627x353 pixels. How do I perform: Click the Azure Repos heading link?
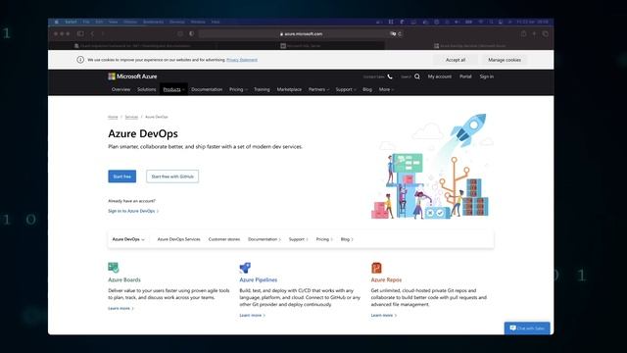386,279
